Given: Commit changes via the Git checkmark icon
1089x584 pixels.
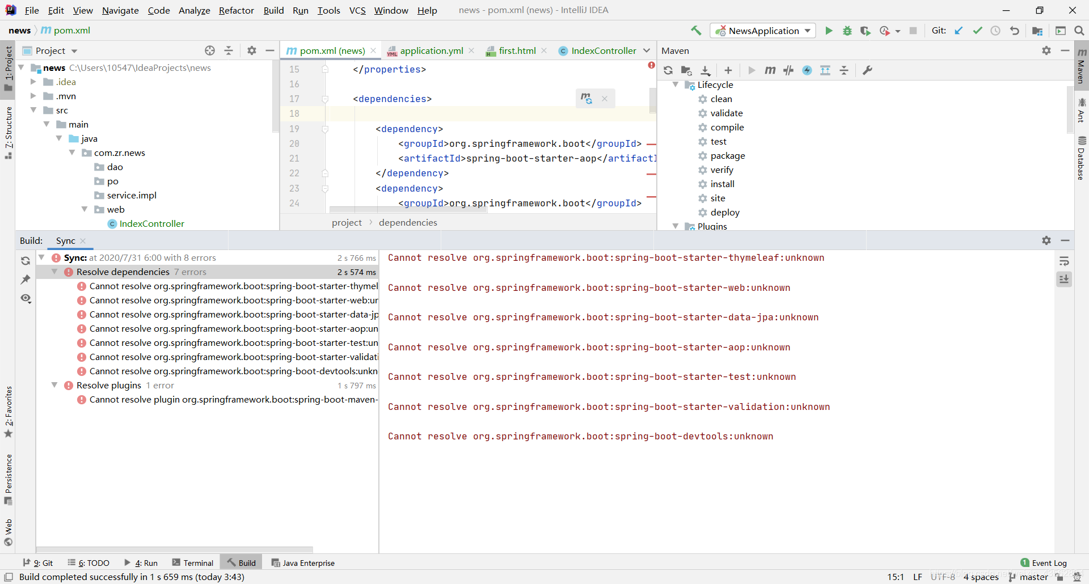Looking at the screenshot, I should [x=977, y=31].
